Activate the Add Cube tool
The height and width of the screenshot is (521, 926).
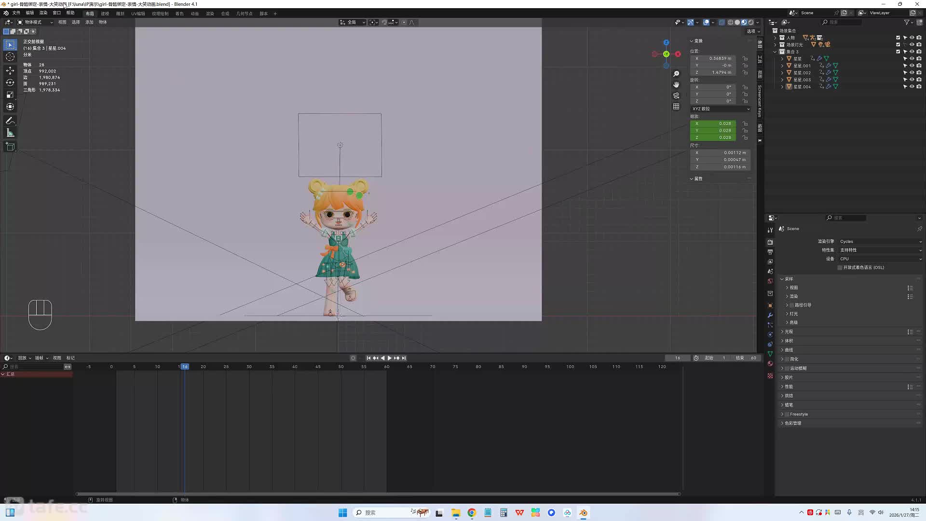10,147
